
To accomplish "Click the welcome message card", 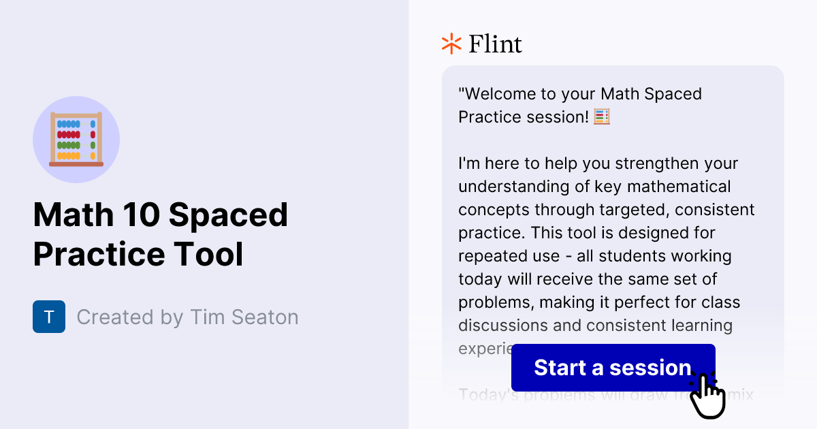I will coord(613,204).
